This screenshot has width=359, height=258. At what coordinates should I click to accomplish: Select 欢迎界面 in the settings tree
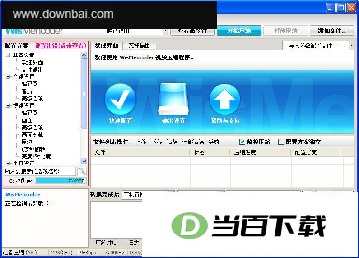tap(32, 62)
